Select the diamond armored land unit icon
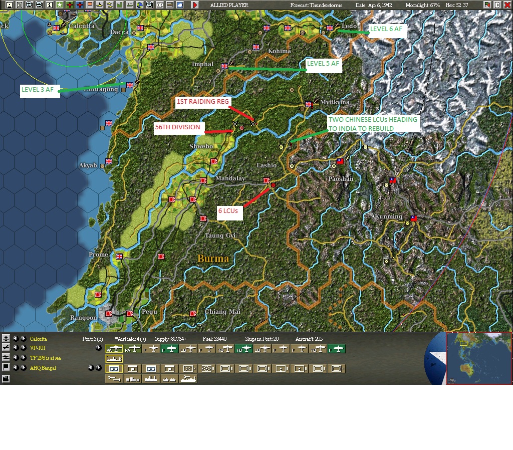The width and height of the screenshot is (513, 450). (207, 368)
